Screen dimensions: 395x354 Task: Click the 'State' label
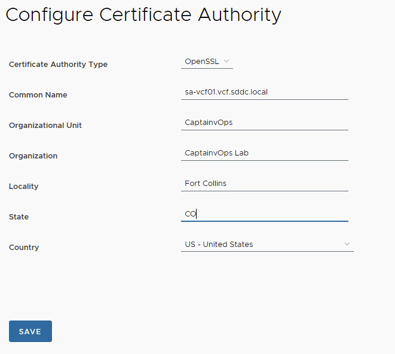point(19,217)
